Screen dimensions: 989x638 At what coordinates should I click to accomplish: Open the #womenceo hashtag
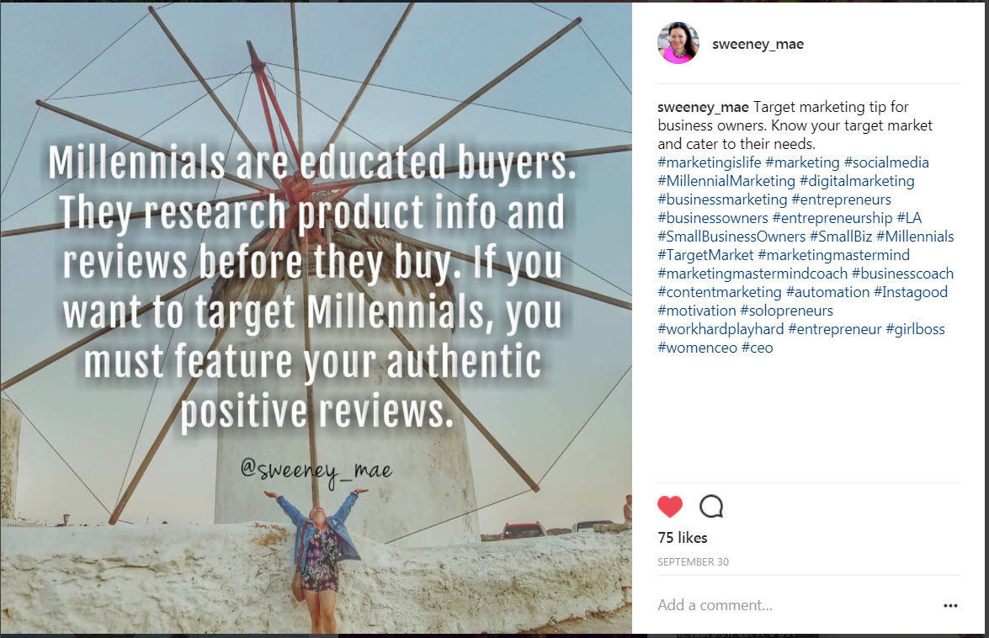[x=697, y=348]
